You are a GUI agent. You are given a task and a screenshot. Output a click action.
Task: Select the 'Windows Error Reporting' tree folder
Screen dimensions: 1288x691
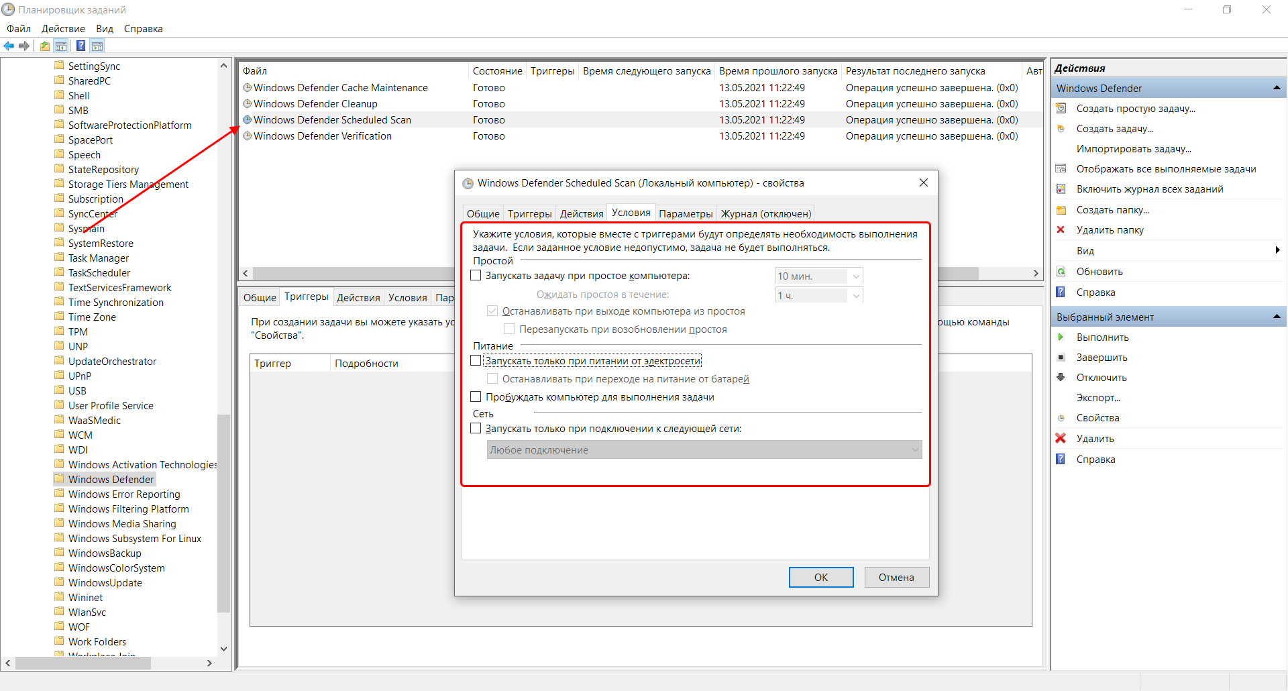pos(124,494)
